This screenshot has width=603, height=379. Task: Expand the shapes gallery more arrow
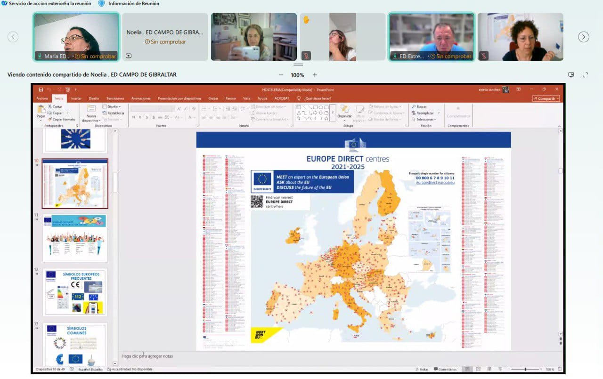[x=333, y=113]
